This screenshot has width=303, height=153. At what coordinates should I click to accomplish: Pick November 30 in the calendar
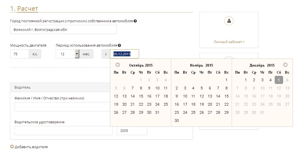(x=177, y=121)
